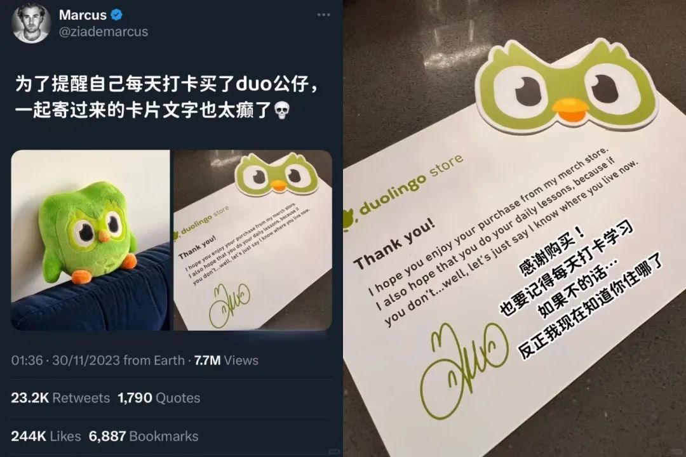686x457 pixels.
Task: View the 23.2K Retweets list
Action: [x=60, y=398]
